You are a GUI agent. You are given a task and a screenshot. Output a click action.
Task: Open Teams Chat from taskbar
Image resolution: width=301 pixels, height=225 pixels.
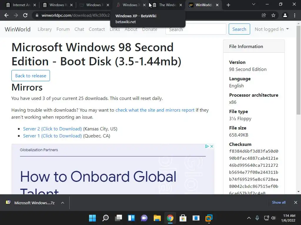coord(144,218)
